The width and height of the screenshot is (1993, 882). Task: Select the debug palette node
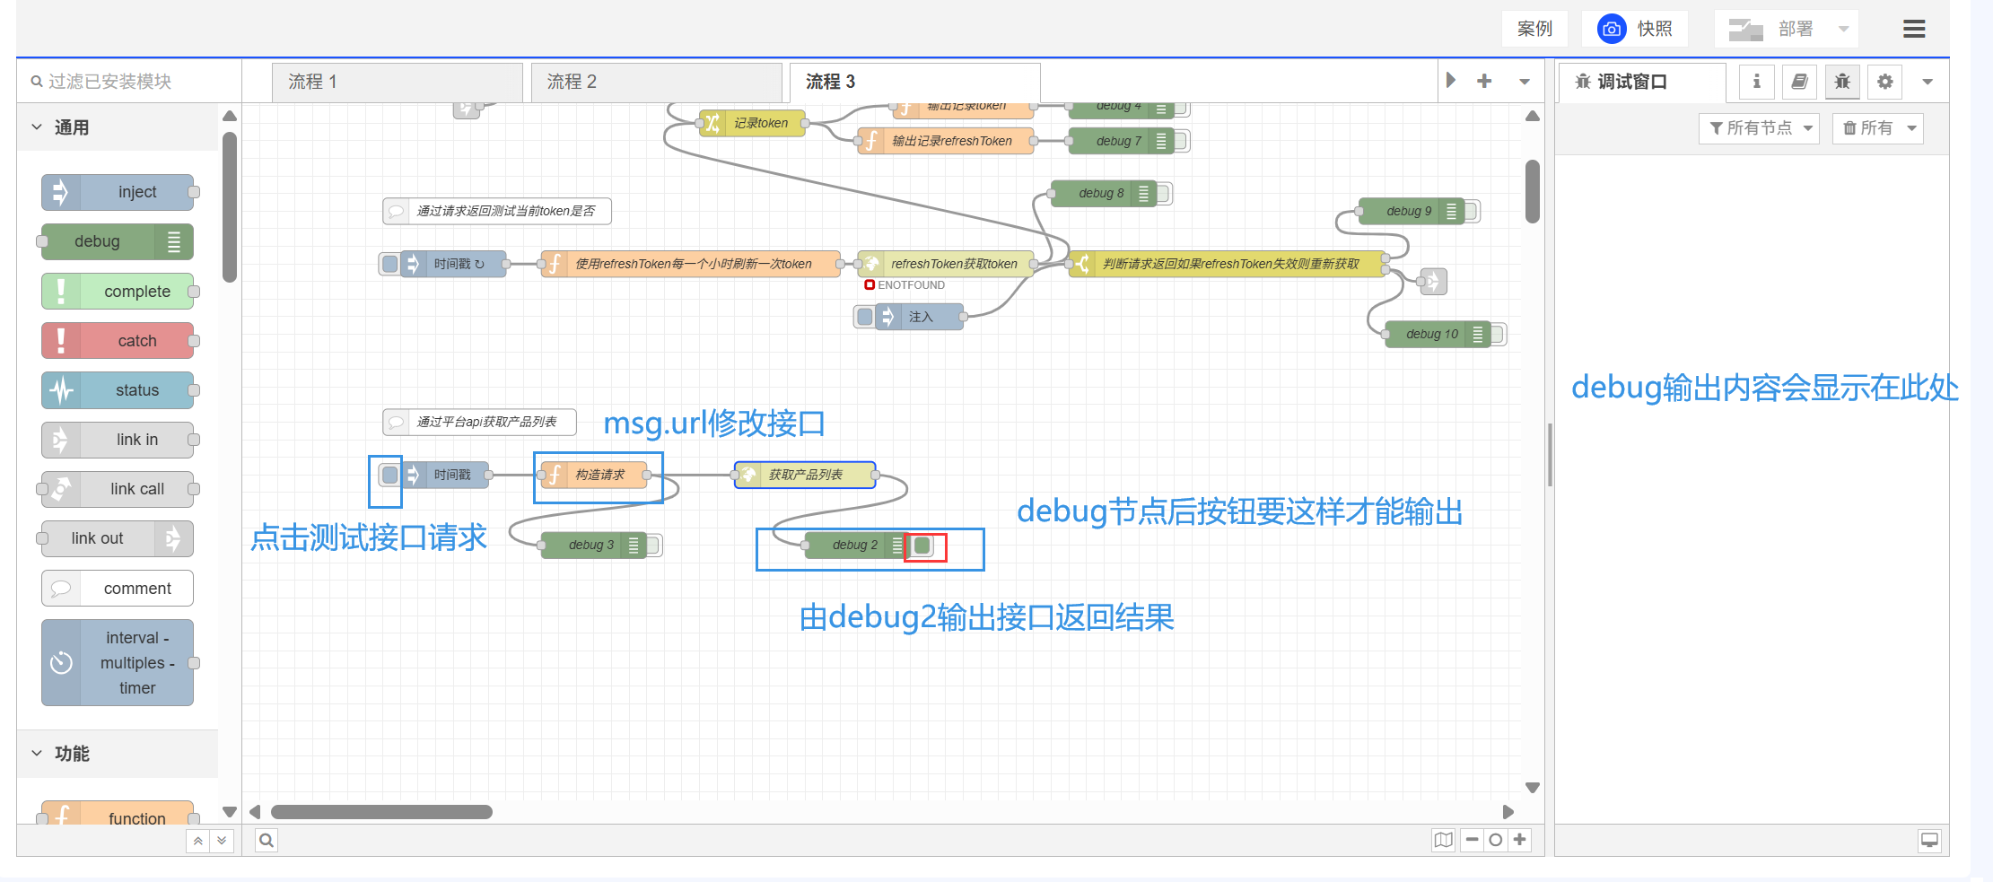coord(118,241)
